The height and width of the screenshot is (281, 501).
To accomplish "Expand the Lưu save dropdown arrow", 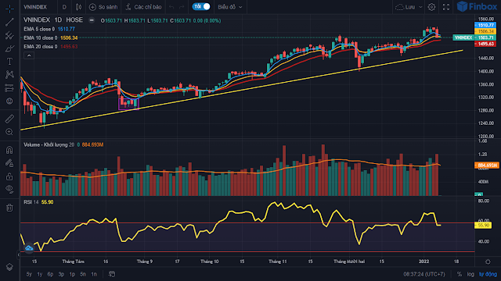I will [x=420, y=7].
